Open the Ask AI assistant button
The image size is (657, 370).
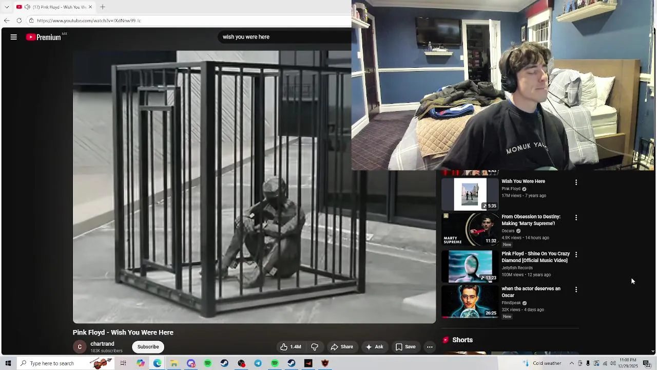tap(374, 347)
